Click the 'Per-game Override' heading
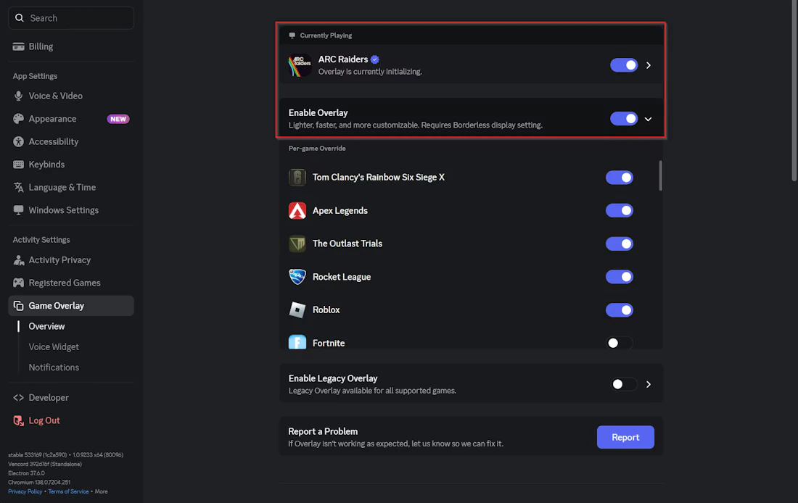Viewport: 798px width, 503px height. [317, 149]
